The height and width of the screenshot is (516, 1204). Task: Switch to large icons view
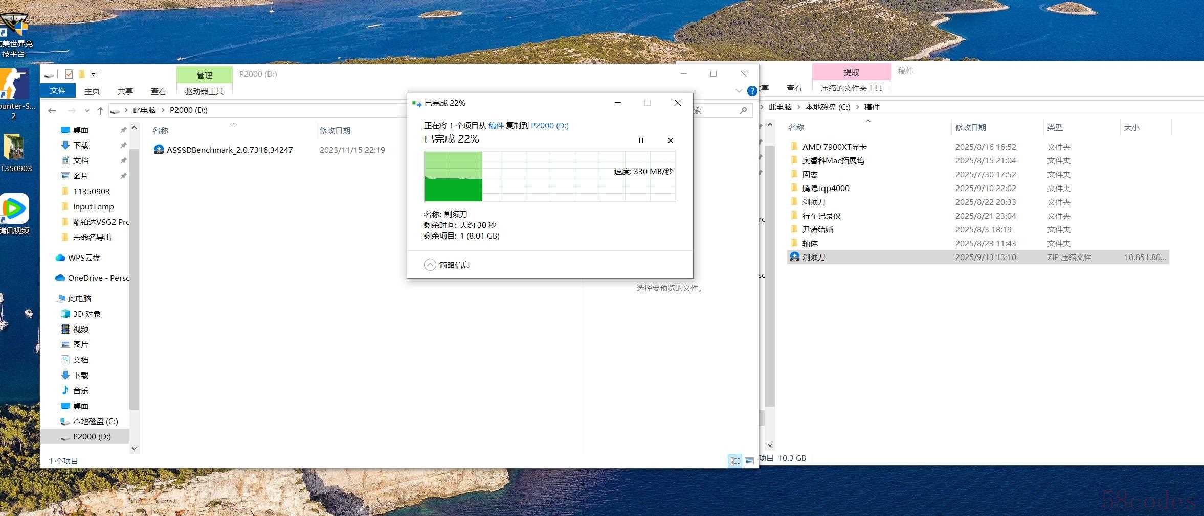coord(749,461)
